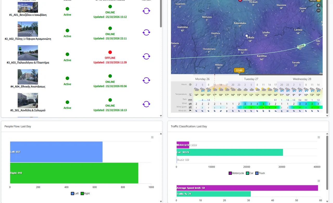Click the green 'Right: 910' bar
The width and height of the screenshot is (333, 203).
tap(74, 173)
